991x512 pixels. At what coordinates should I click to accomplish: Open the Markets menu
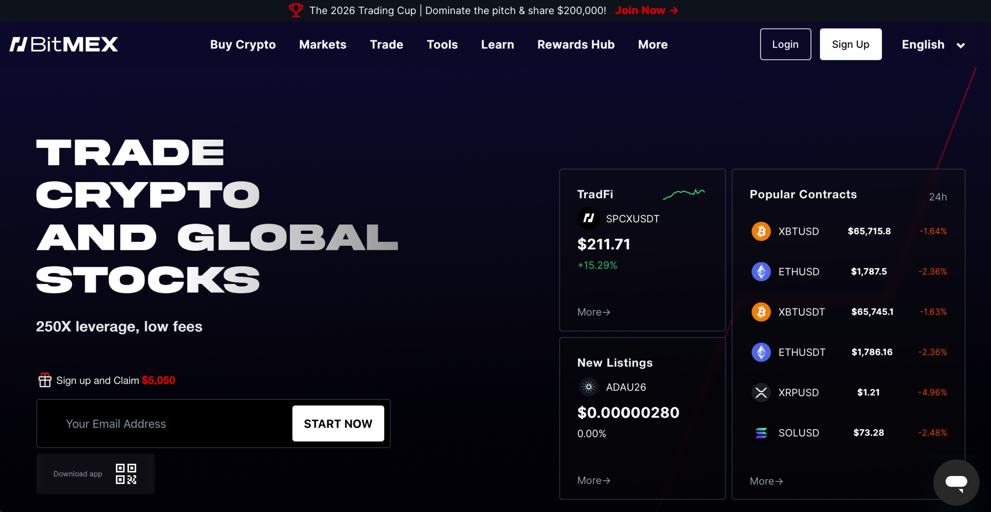pos(322,44)
